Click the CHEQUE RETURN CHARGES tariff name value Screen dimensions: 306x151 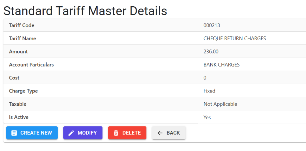(x=235, y=38)
